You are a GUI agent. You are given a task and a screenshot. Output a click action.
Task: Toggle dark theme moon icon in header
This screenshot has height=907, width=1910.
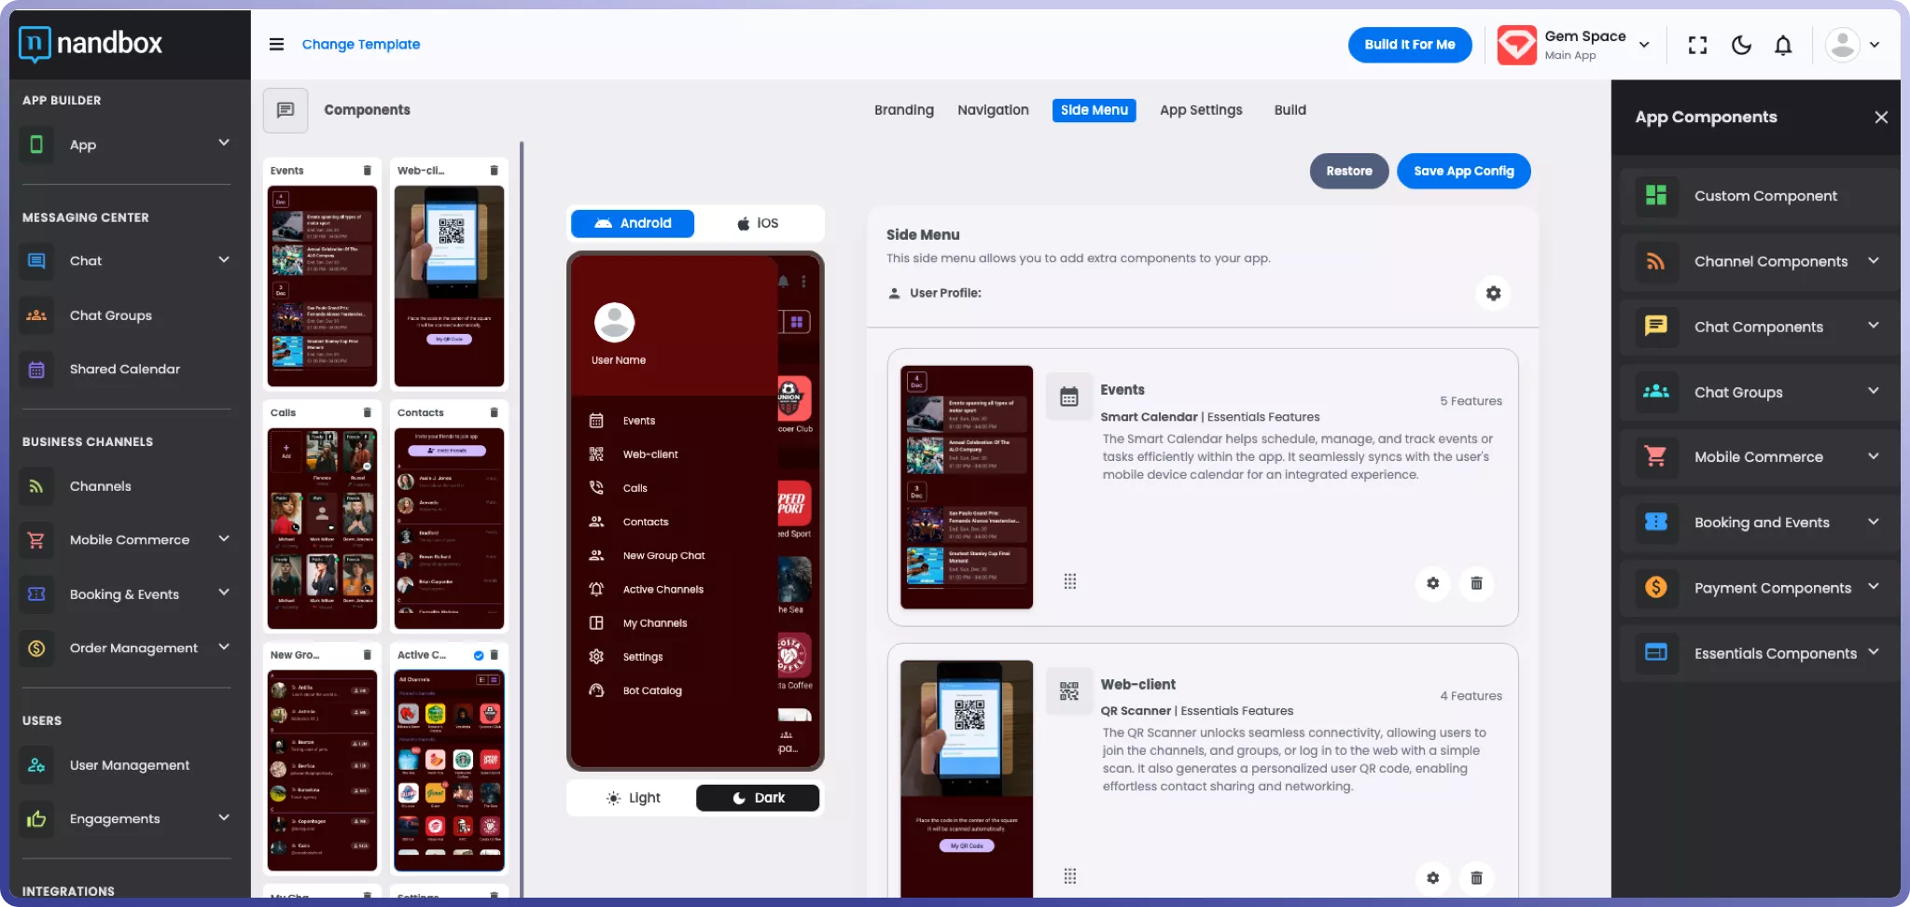(1740, 45)
